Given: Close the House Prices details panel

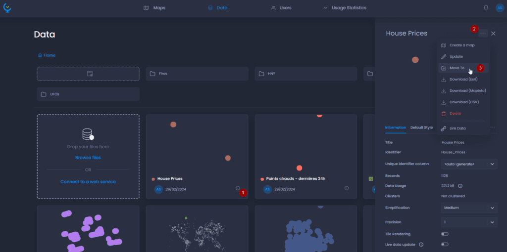Looking at the screenshot, I should (493, 33).
